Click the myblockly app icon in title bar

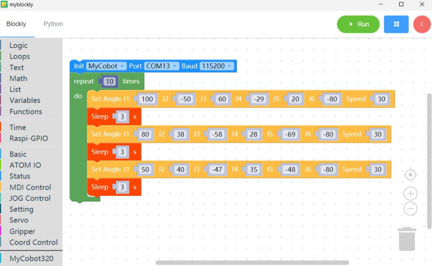point(4,5)
